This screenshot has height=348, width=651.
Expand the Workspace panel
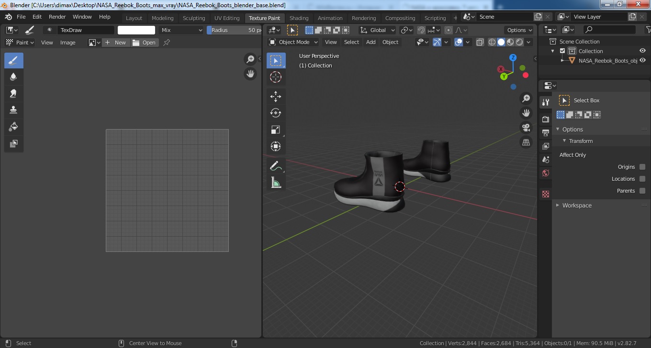point(558,206)
